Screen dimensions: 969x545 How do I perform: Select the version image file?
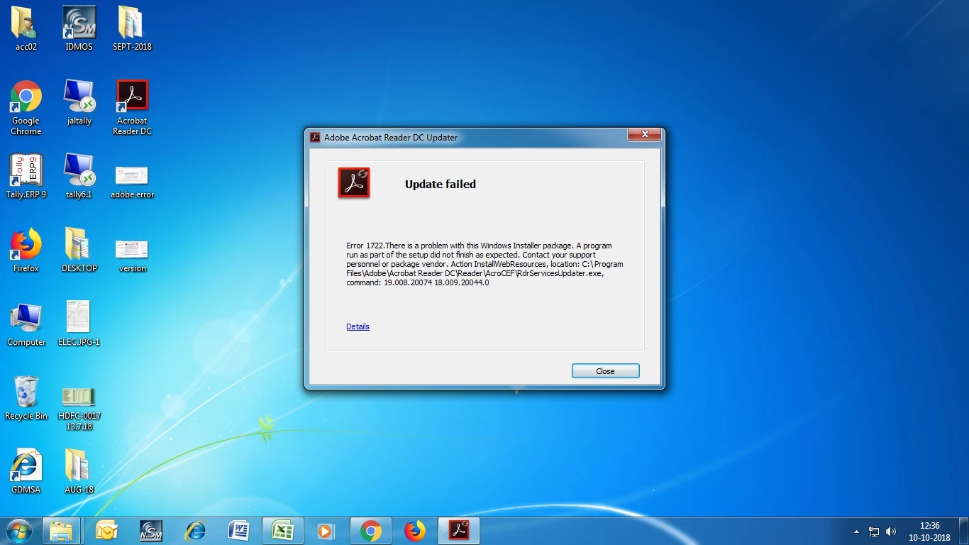pos(132,255)
